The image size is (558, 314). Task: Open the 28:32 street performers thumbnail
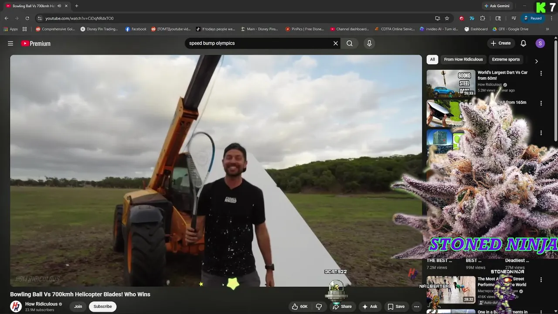click(x=451, y=290)
